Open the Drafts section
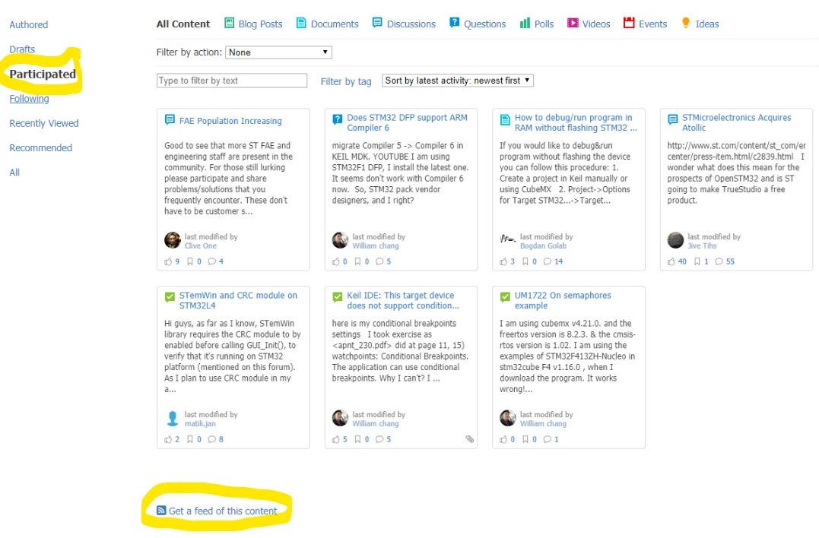 (22, 49)
